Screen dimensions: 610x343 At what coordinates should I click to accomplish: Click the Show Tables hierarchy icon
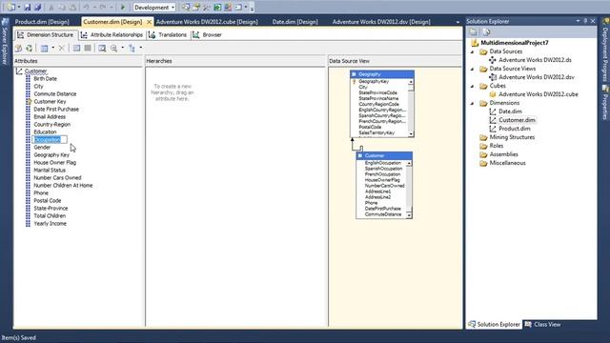(x=132, y=49)
